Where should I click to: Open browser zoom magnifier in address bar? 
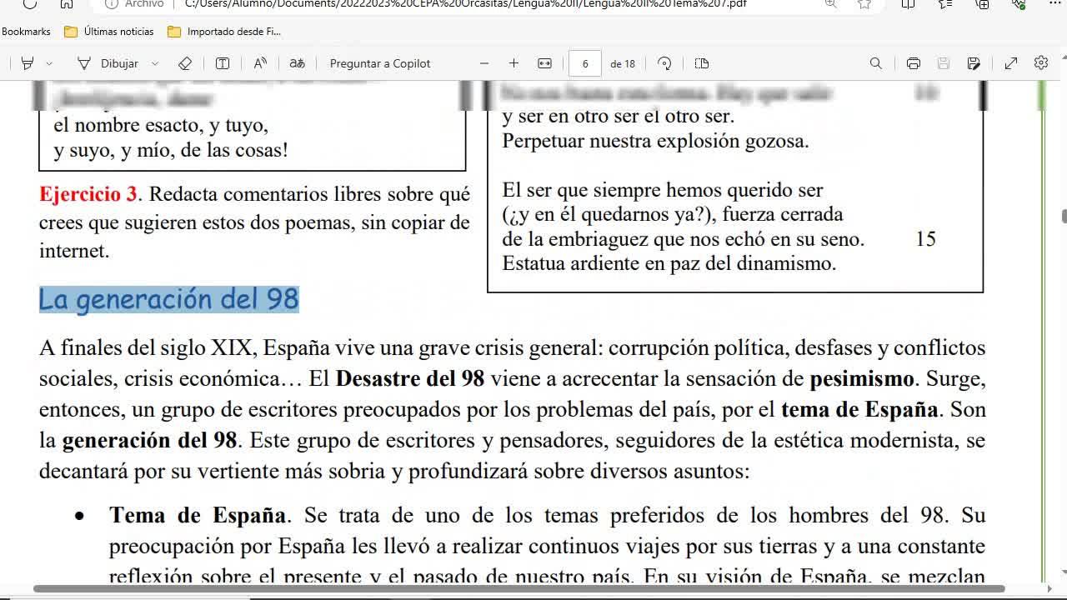pos(830,4)
